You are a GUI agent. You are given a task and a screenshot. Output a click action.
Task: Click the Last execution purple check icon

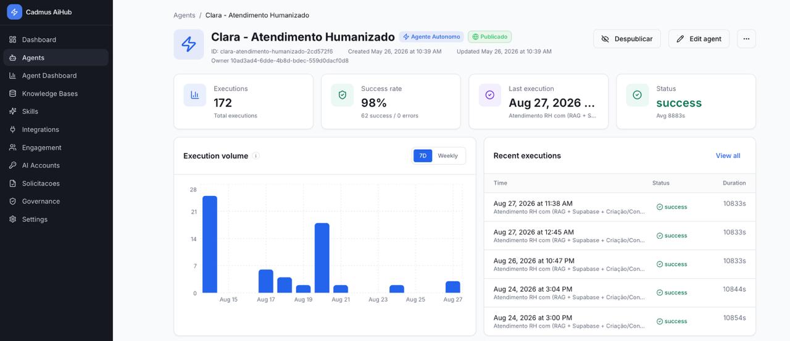pos(490,95)
